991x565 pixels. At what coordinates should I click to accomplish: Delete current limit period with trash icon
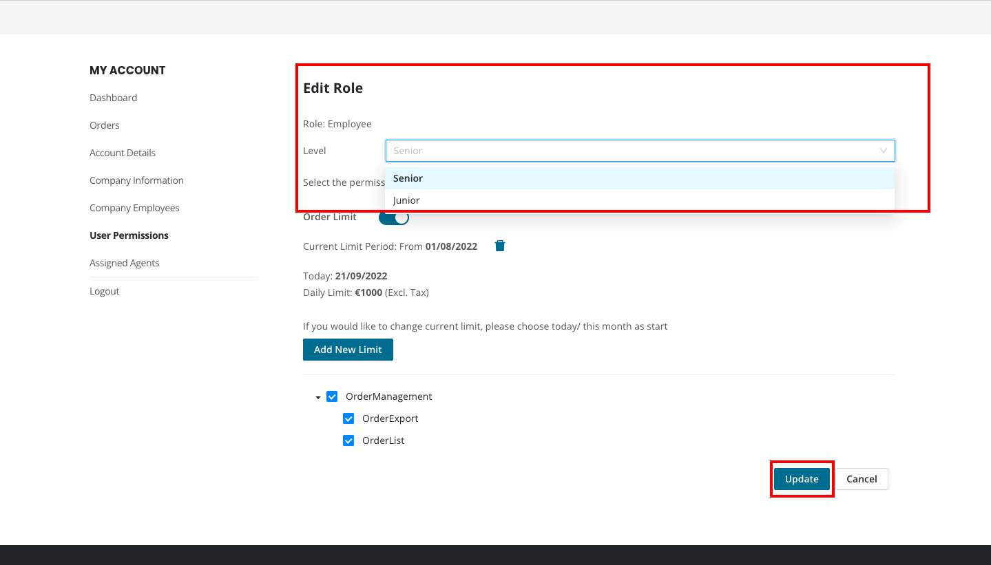500,246
